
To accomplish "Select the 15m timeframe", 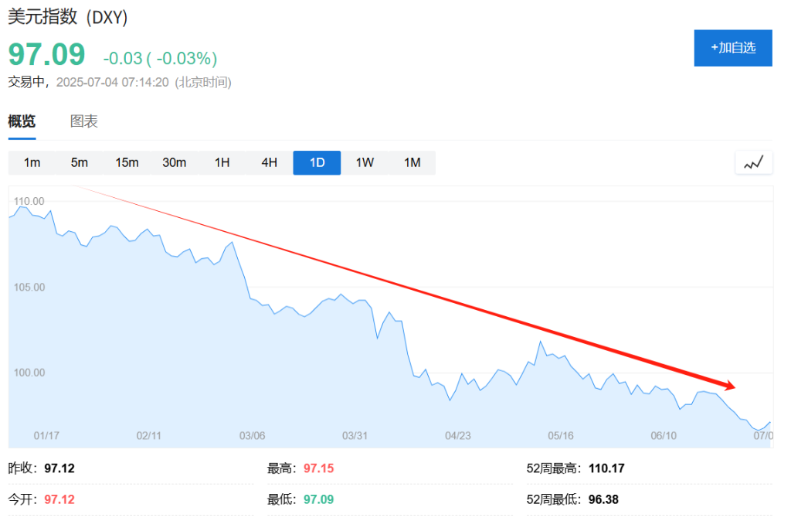I will pos(127,162).
